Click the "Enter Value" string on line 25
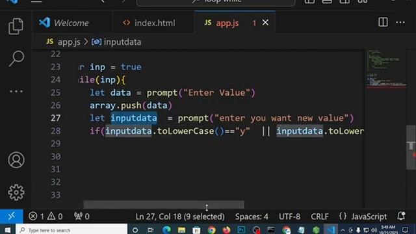Screen dimensions: 416x234 tap(216, 93)
